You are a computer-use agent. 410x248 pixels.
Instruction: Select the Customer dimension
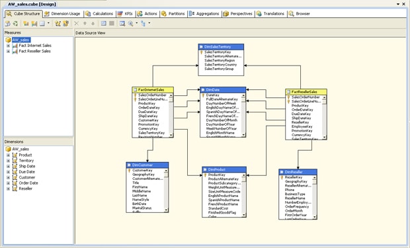click(x=26, y=177)
